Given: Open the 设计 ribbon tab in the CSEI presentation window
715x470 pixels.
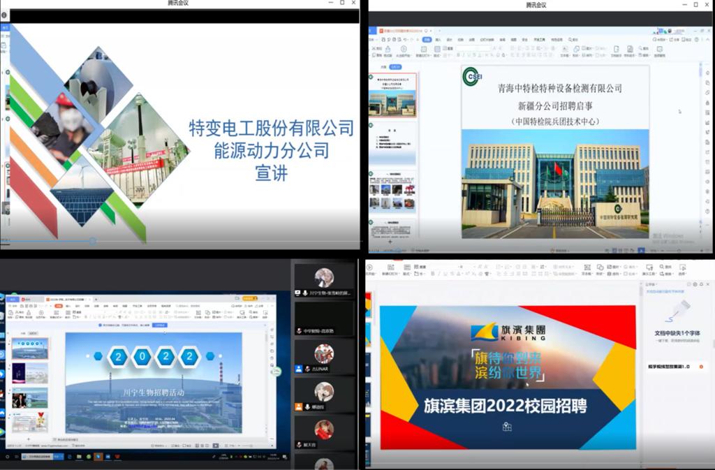Looking at the screenshot, I should pos(449,40).
